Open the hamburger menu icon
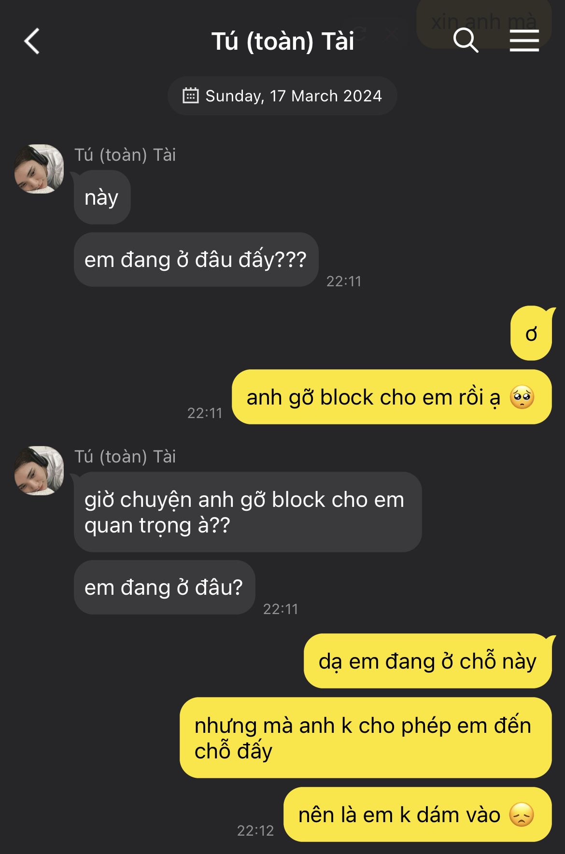Image resolution: width=565 pixels, height=854 pixels. (x=524, y=40)
